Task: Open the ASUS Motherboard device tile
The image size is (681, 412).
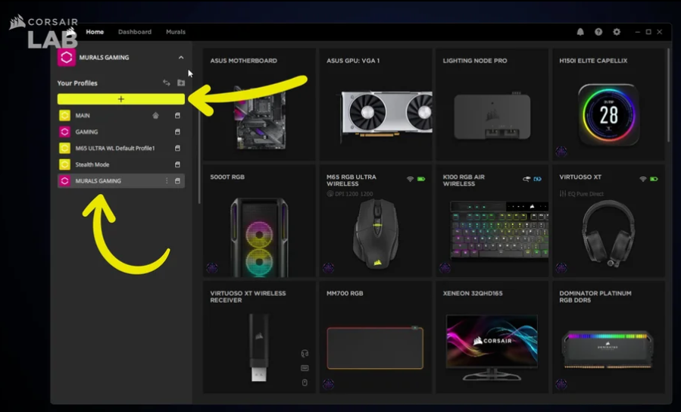Action: pos(259,105)
